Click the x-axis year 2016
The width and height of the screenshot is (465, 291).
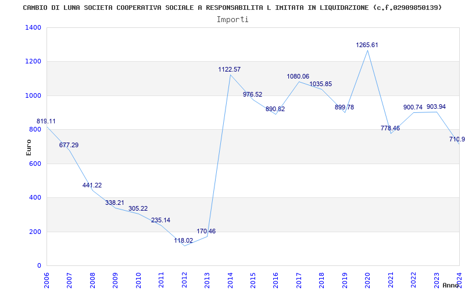[276, 281]
